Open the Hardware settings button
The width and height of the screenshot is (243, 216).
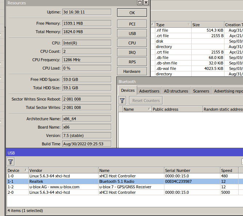[x=132, y=71]
